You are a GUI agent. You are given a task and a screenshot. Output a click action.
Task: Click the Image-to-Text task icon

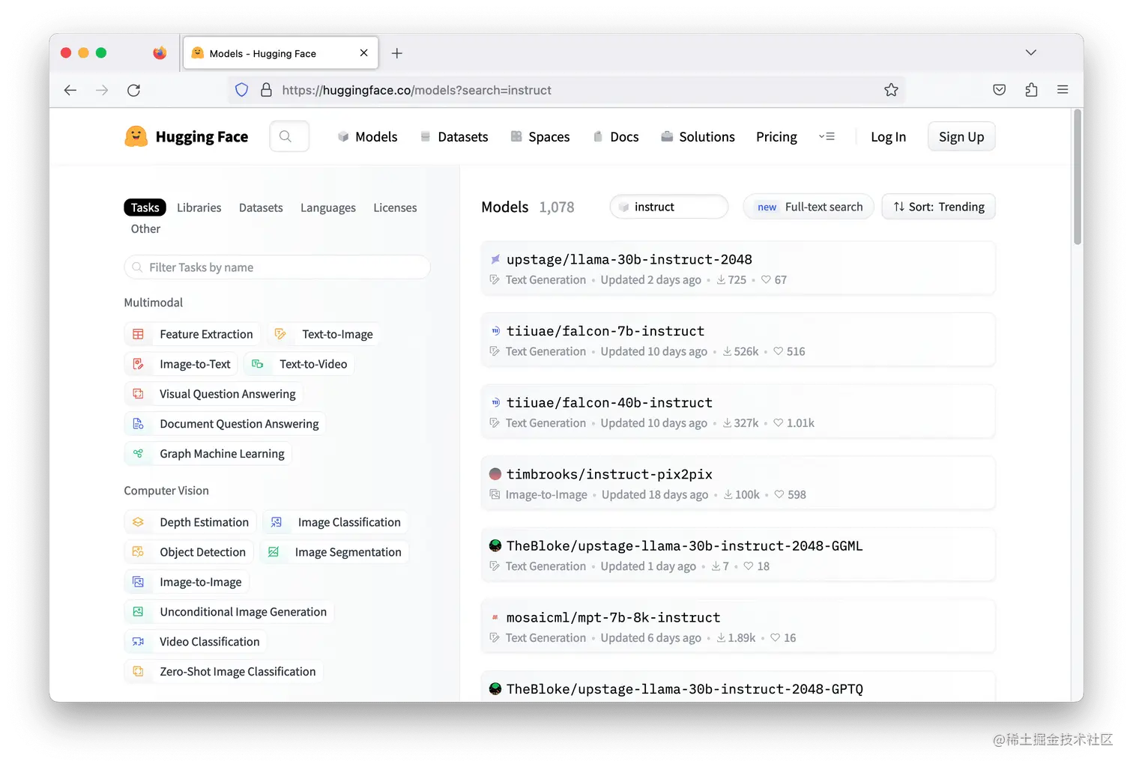[138, 364]
